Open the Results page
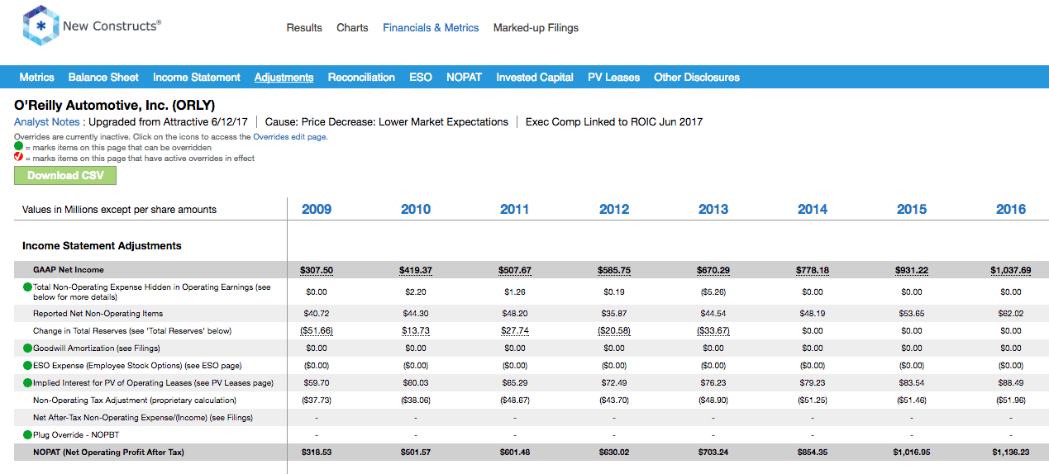Viewport: 1049px width, 474px height. click(x=304, y=27)
